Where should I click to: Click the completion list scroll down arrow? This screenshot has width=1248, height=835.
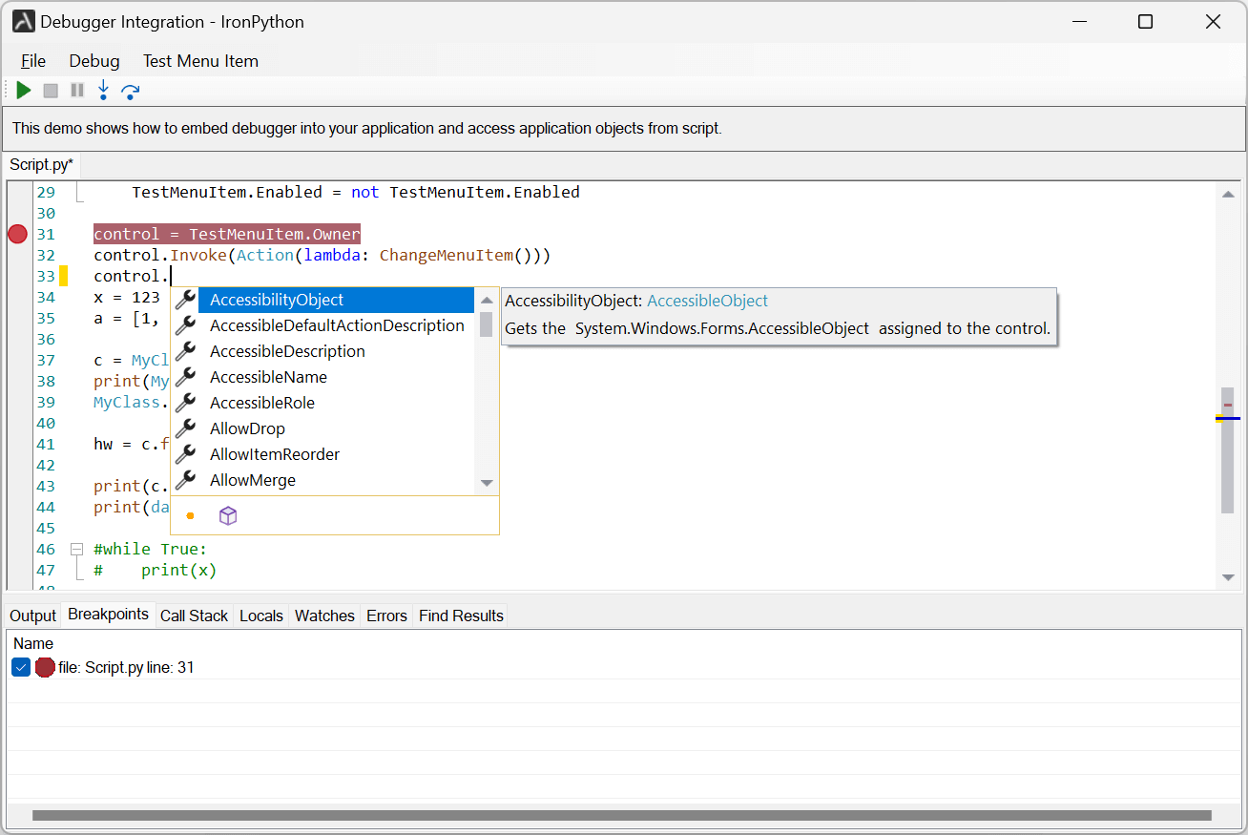(x=487, y=483)
